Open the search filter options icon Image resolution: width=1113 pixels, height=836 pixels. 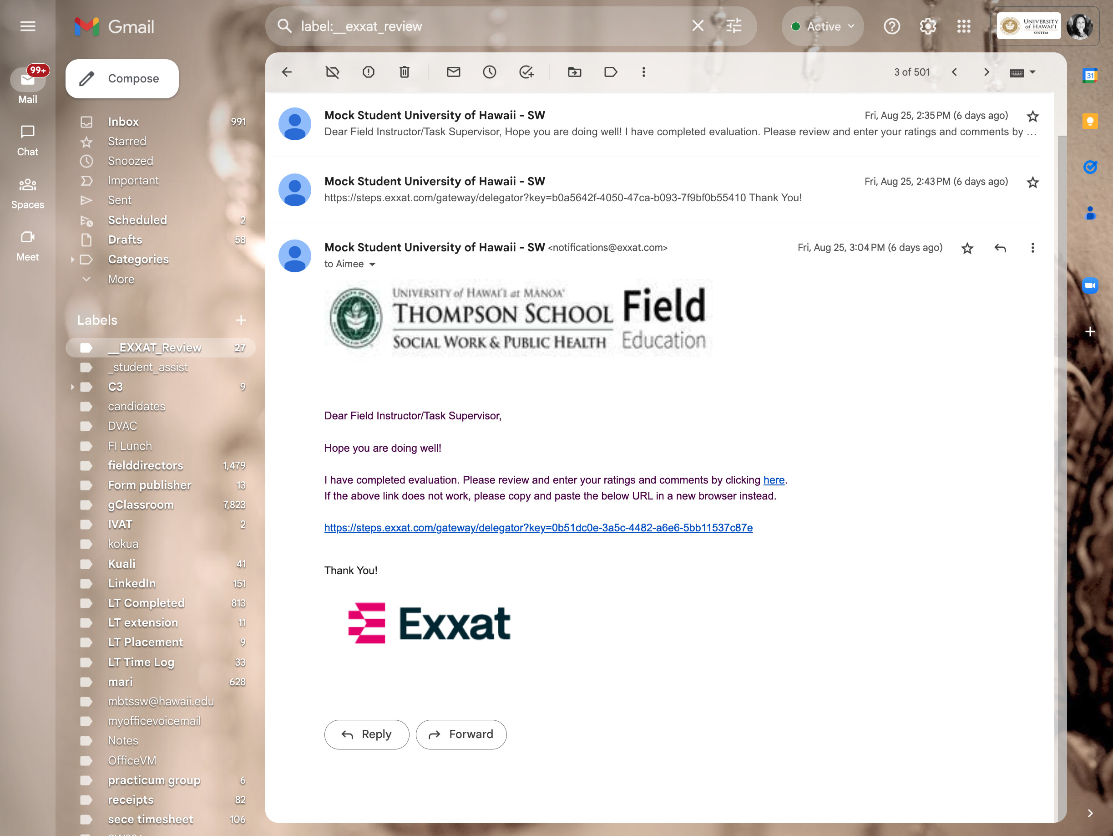tap(734, 25)
